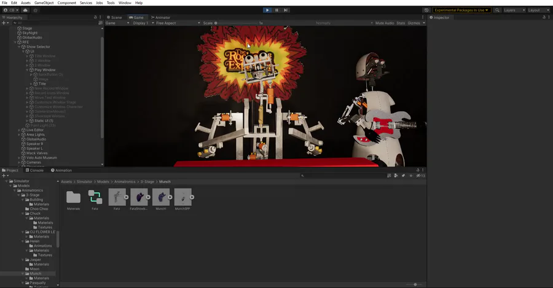Click Animatronics in the breadcrumb path
553x288 pixels.
125,182
